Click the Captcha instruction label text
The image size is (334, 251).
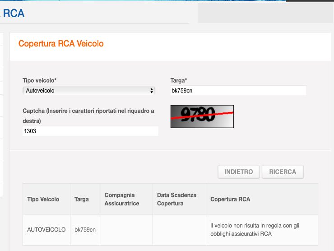(88, 116)
